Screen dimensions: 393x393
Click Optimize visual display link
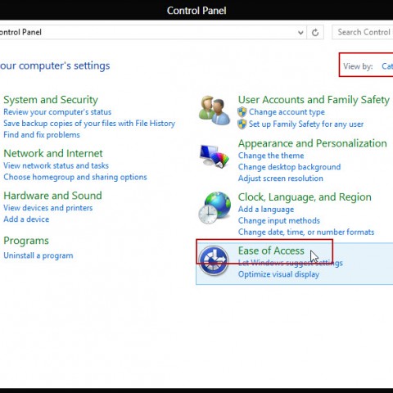[x=278, y=274]
